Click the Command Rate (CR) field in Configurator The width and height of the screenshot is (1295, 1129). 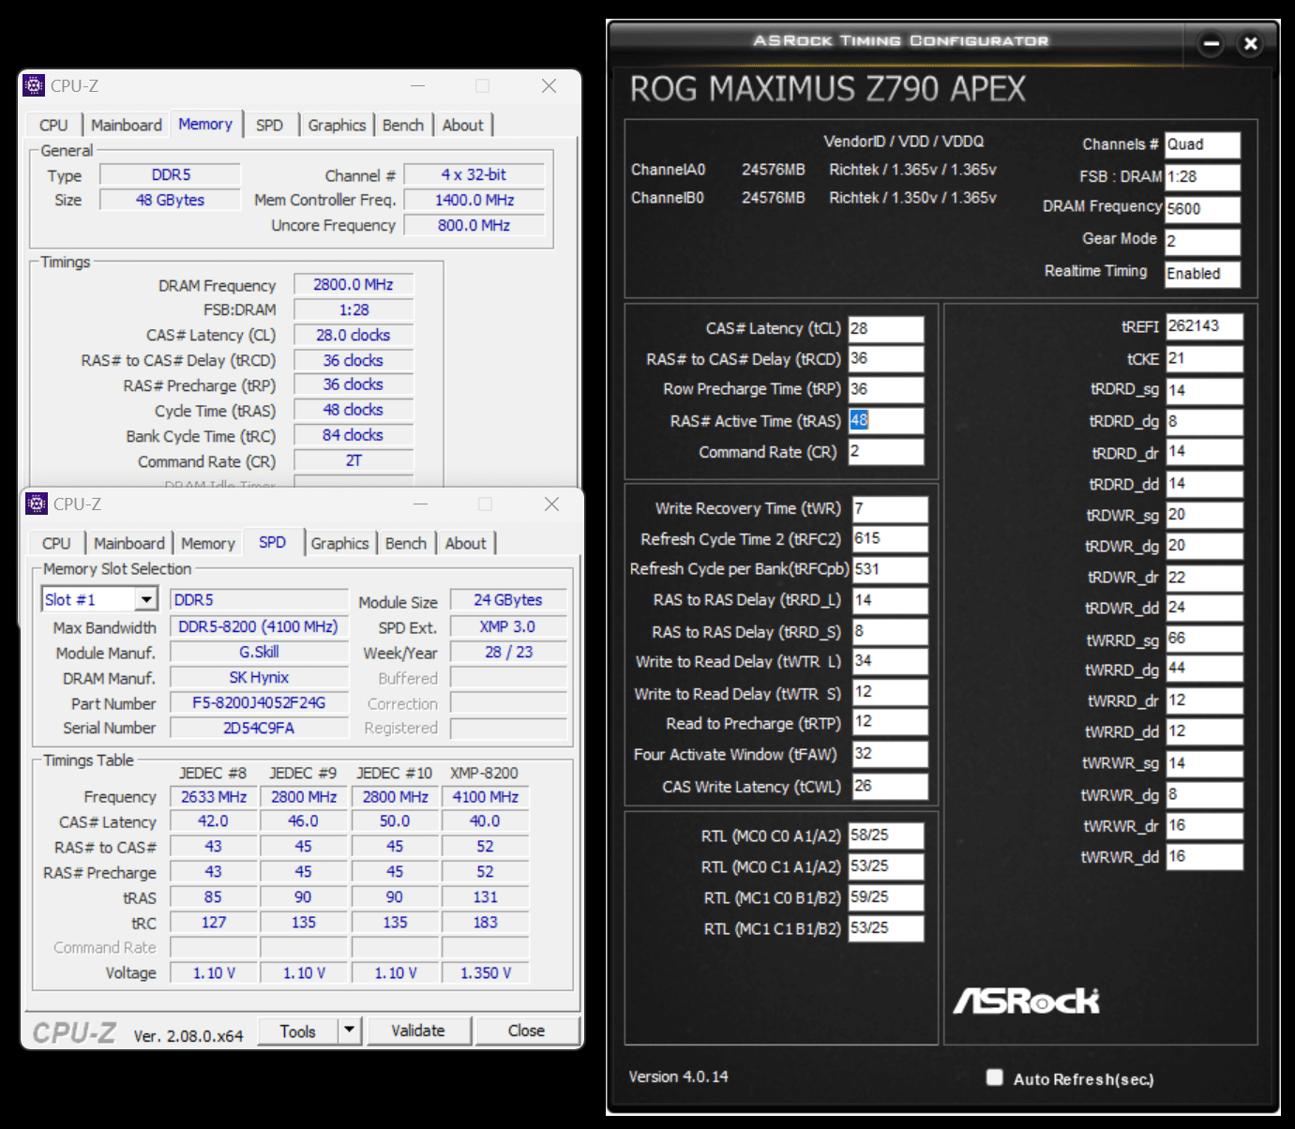point(886,451)
